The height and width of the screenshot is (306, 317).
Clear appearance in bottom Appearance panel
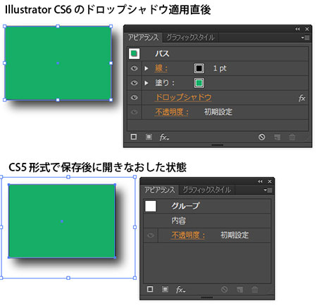click(224, 289)
